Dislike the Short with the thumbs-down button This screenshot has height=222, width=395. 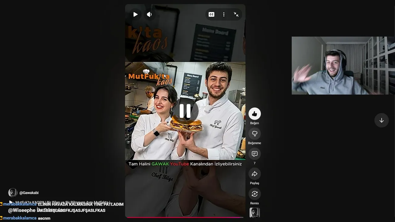click(255, 134)
